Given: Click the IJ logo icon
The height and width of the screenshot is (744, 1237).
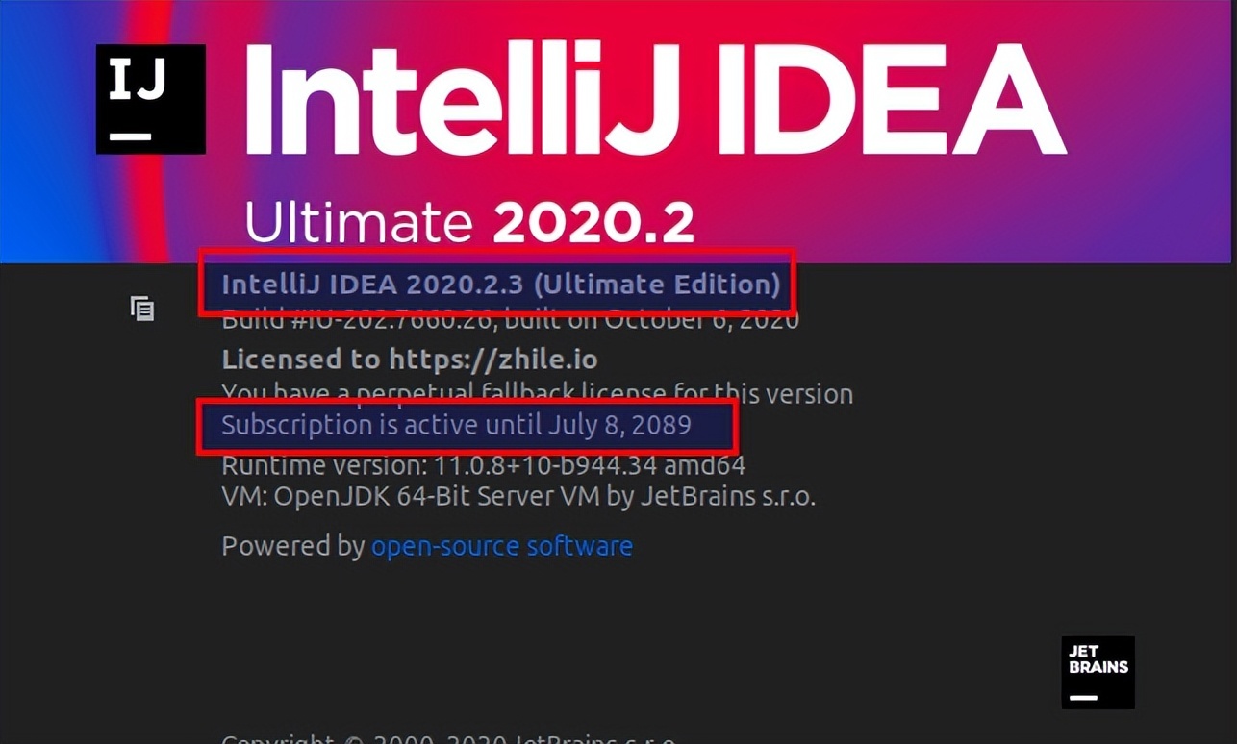Looking at the screenshot, I should tap(151, 99).
